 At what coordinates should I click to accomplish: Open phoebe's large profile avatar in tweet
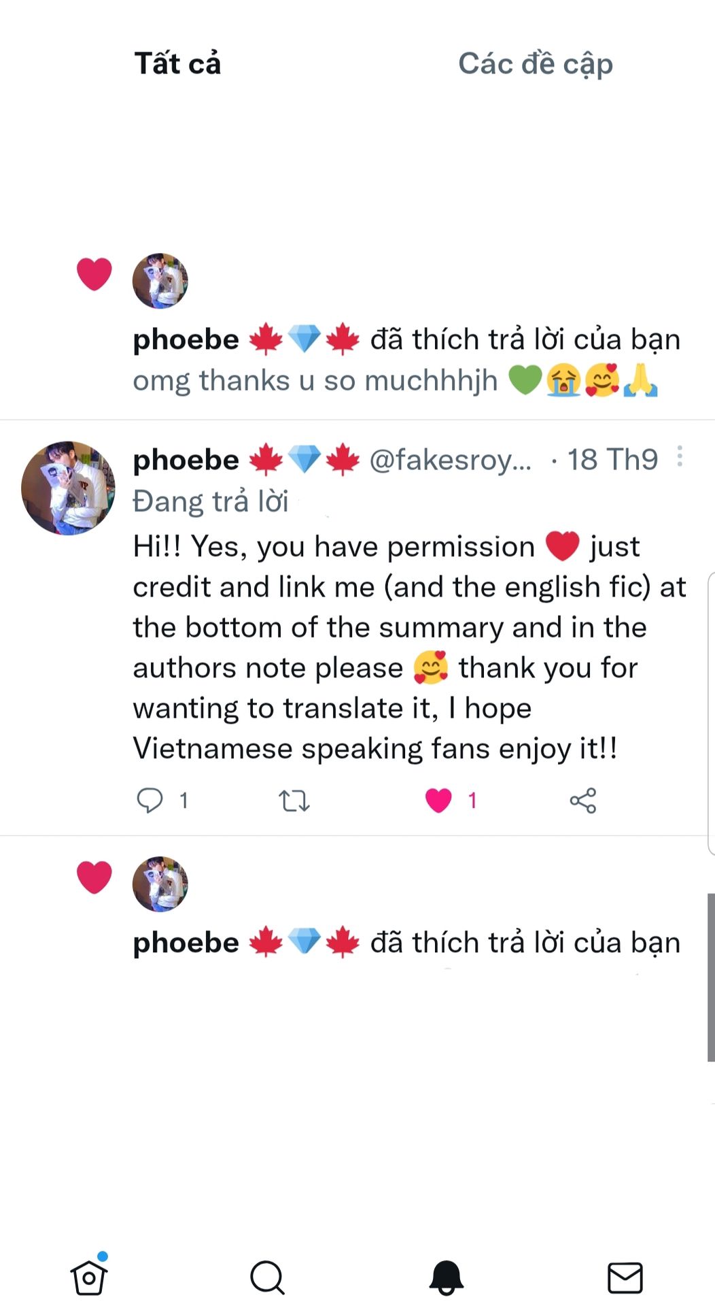(68, 488)
